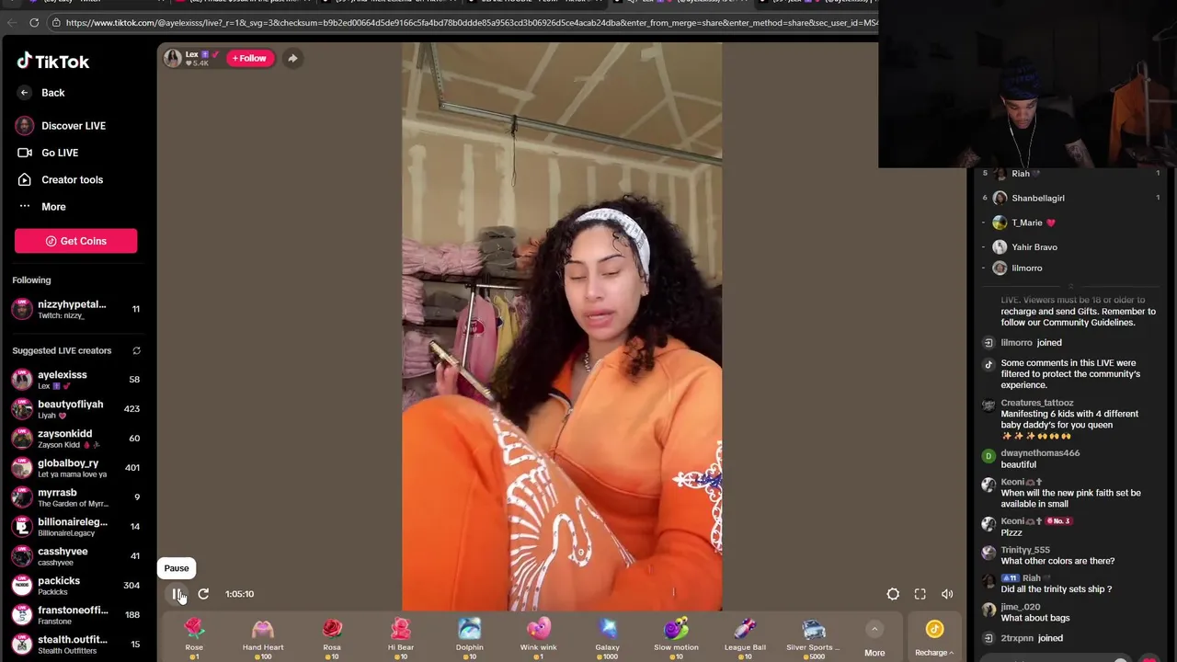This screenshot has height=662, width=1177.
Task: Open beautyofliyah live stream
Action: click(75, 409)
